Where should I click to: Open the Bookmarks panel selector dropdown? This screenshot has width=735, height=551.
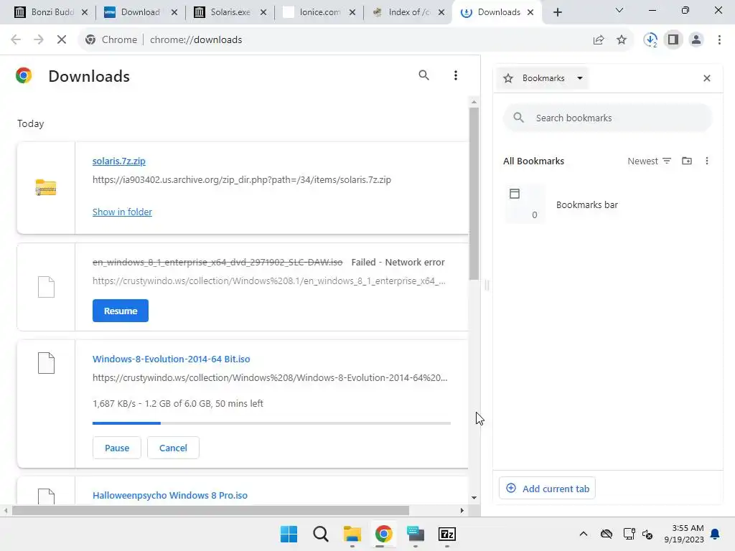point(543,78)
